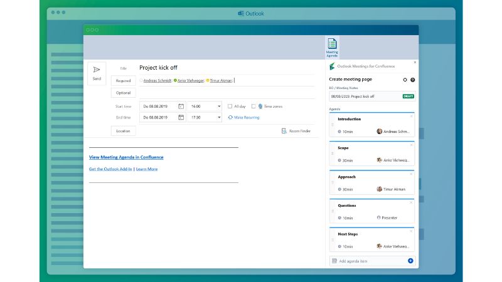Click the Next Steps 10min clock icon
This screenshot has width=502, height=282.
(339, 246)
